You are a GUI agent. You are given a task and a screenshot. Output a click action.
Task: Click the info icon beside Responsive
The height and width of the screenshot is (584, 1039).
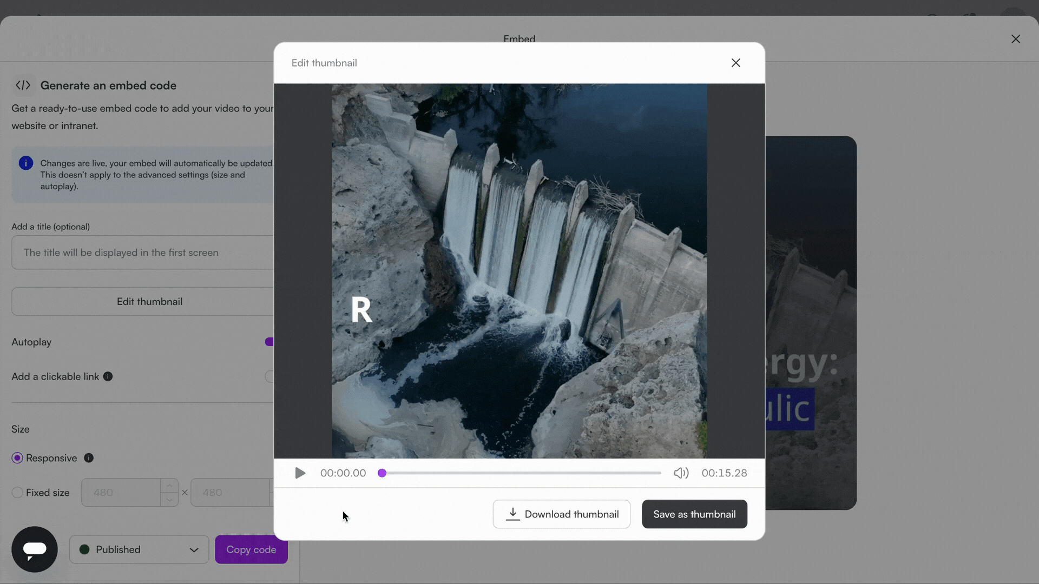[89, 458]
